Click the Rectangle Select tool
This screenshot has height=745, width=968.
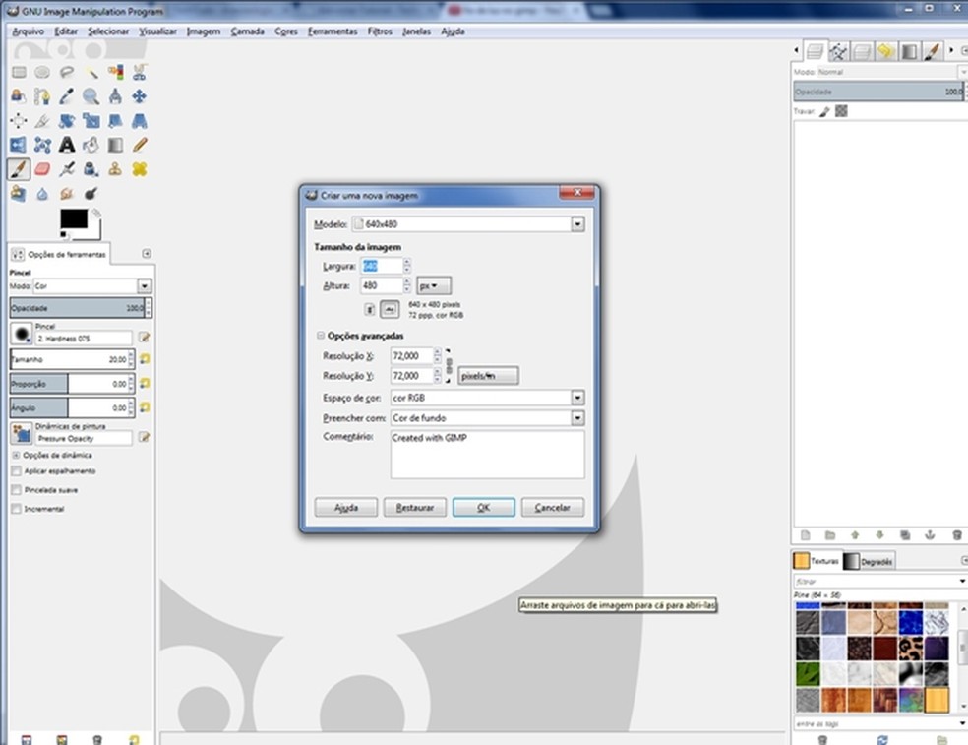coord(19,72)
